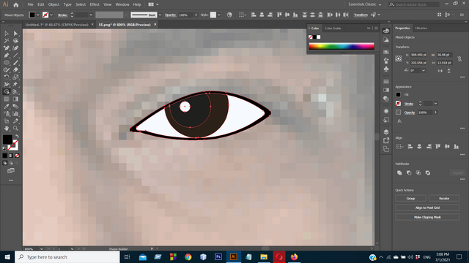The image size is (469, 263).
Task: Select the Column Graph tool
Action: click(15, 114)
